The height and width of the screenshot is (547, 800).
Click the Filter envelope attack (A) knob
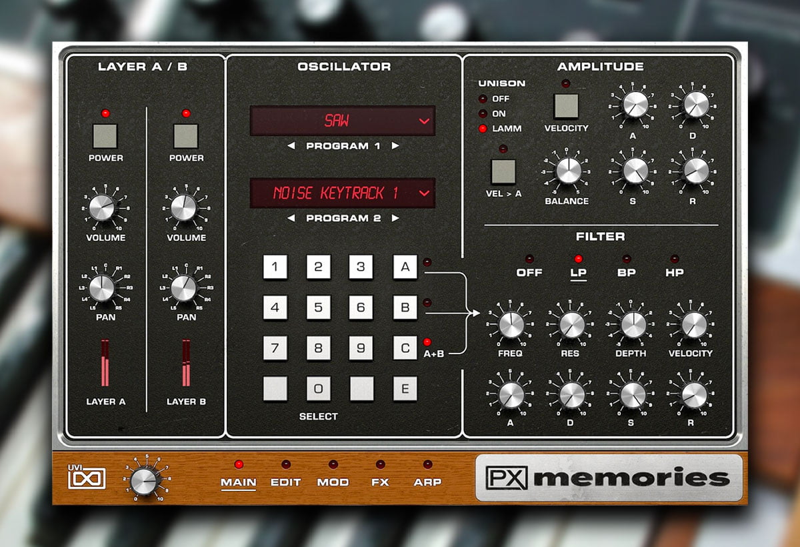click(x=511, y=395)
